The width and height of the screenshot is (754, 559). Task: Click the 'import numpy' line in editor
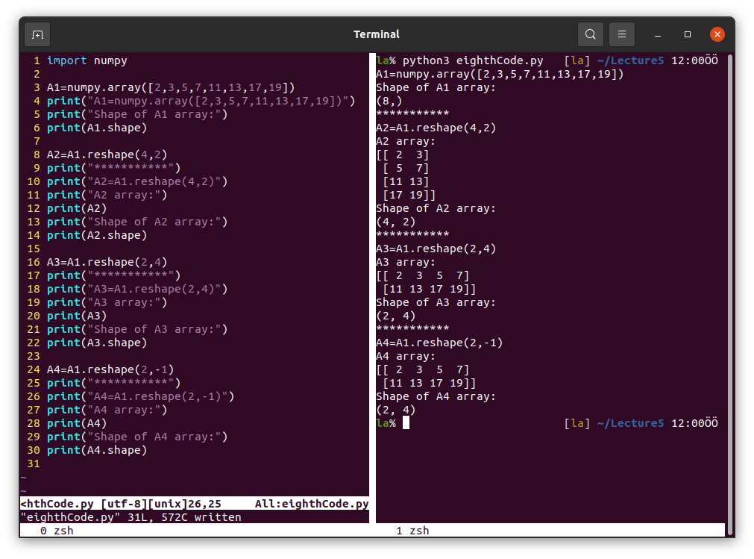point(87,60)
